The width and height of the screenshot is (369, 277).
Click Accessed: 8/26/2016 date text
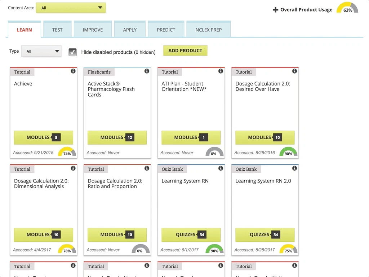pyautogui.click(x=255, y=153)
